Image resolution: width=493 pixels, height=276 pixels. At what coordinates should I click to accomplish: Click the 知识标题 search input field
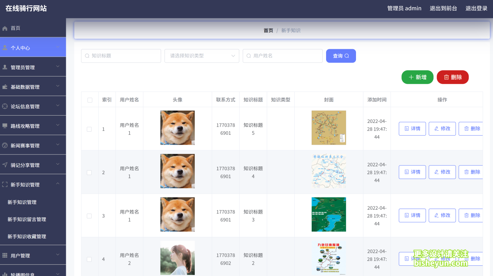point(121,56)
